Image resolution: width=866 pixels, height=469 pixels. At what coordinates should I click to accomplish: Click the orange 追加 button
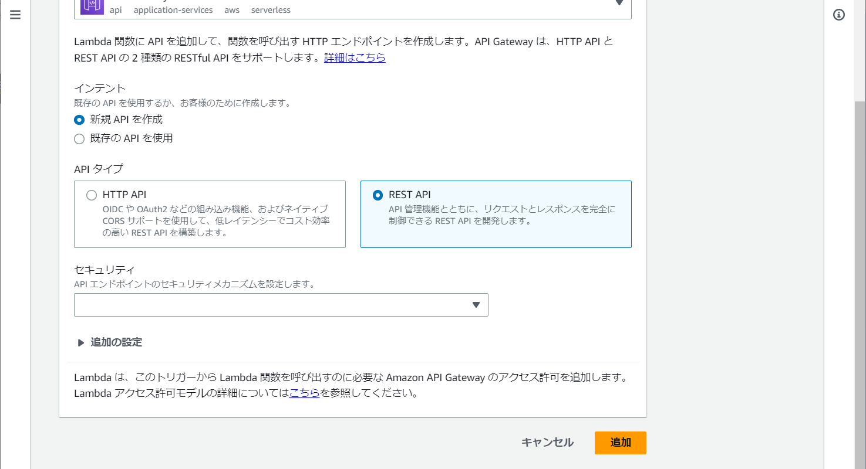click(x=620, y=443)
